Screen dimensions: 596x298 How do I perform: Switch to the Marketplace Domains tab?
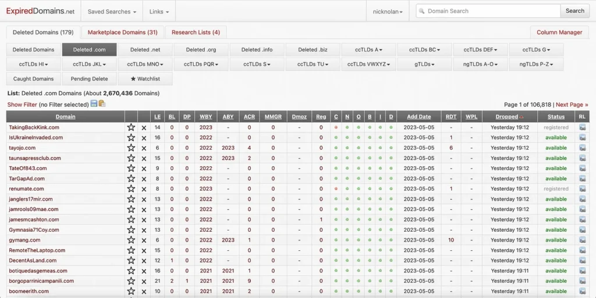(122, 33)
